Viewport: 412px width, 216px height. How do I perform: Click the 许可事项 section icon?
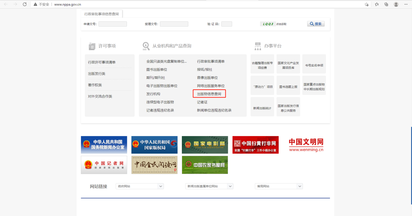92,46
